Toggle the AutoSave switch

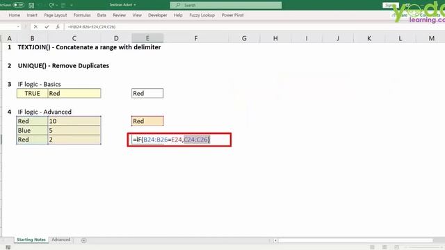(19, 5)
